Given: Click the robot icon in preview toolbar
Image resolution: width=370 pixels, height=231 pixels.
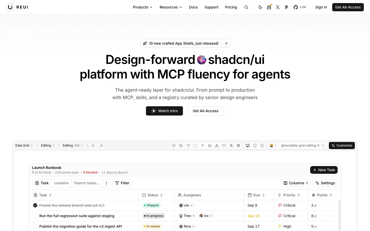Looking at the screenshot, I should pos(210,146).
